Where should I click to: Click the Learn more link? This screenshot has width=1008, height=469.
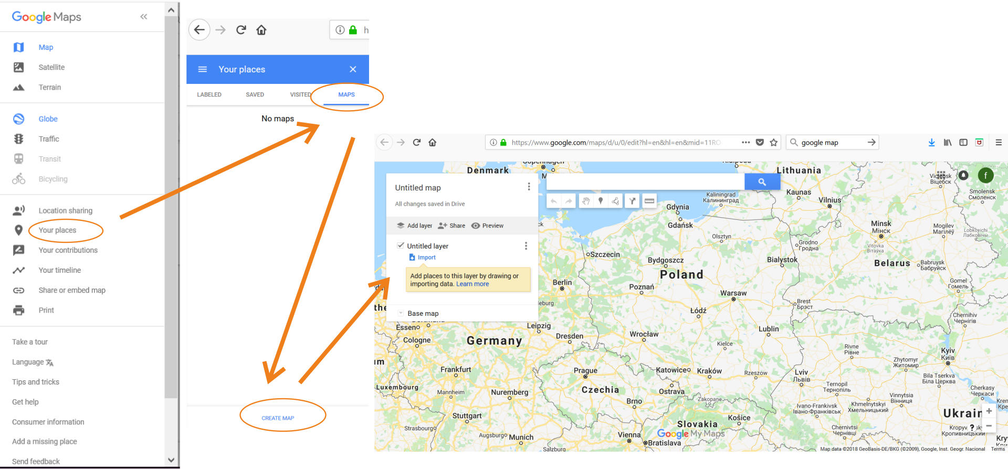pos(472,284)
